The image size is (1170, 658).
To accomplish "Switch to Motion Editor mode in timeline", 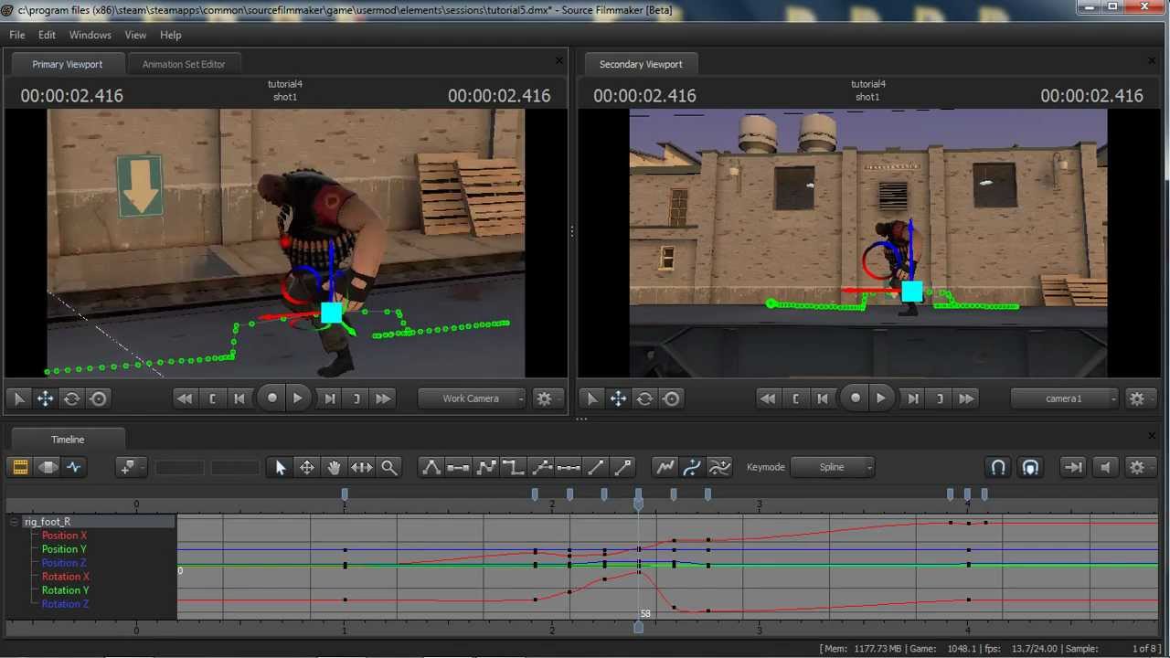I will coord(48,467).
